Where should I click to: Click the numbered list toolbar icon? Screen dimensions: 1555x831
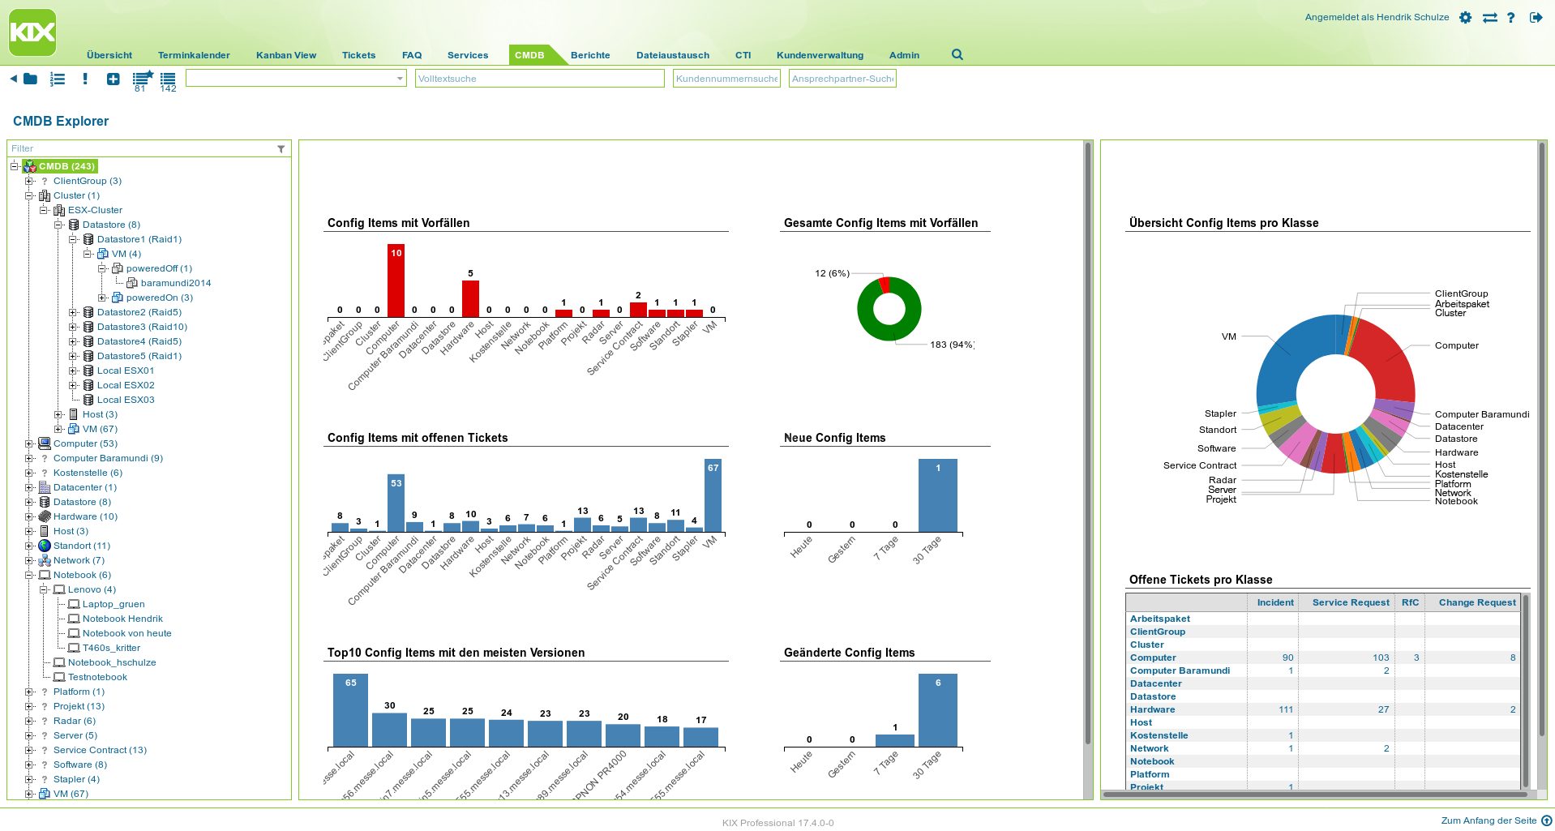tap(58, 79)
